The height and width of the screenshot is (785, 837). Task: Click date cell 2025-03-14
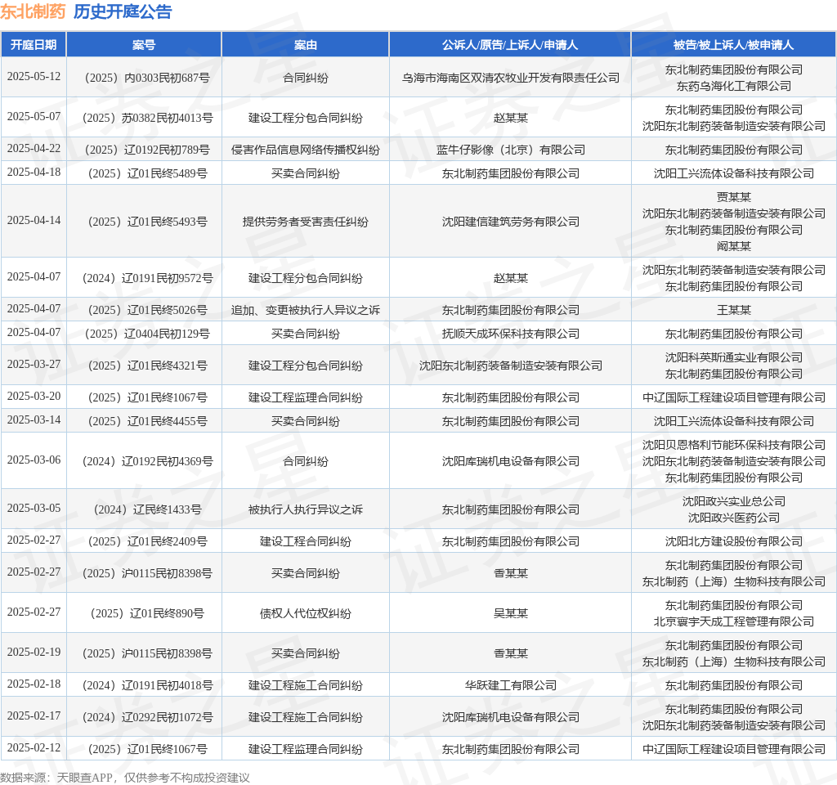pos(34,419)
